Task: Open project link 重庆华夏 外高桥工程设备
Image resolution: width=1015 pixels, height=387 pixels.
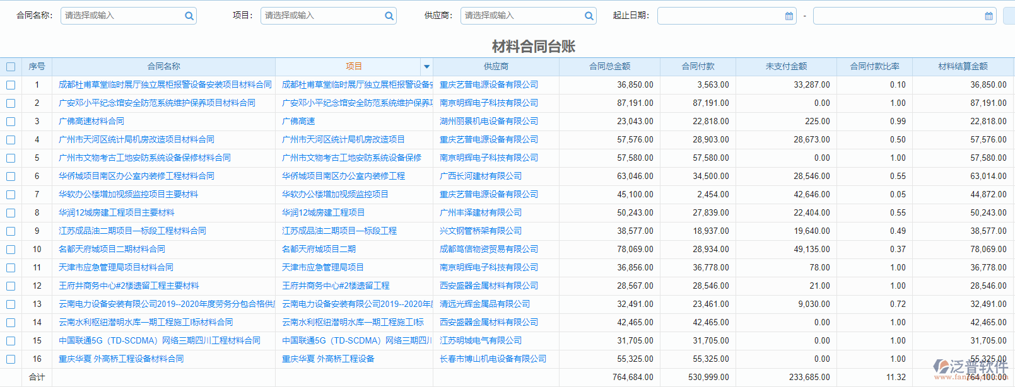Action: pyautogui.click(x=328, y=359)
